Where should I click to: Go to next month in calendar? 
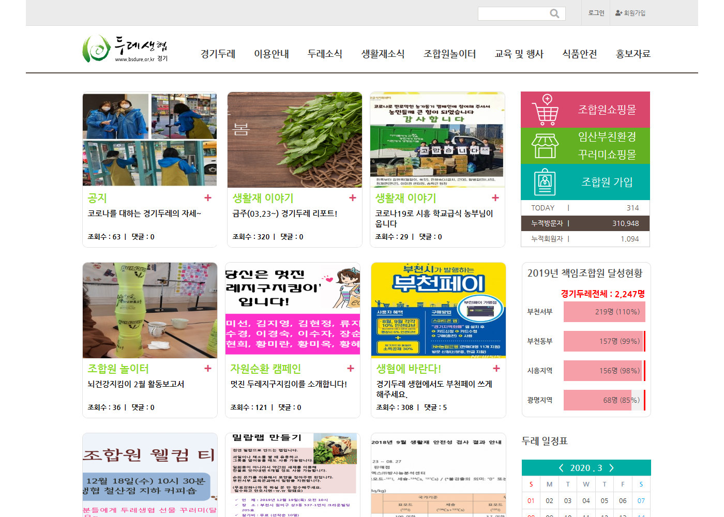pos(611,468)
